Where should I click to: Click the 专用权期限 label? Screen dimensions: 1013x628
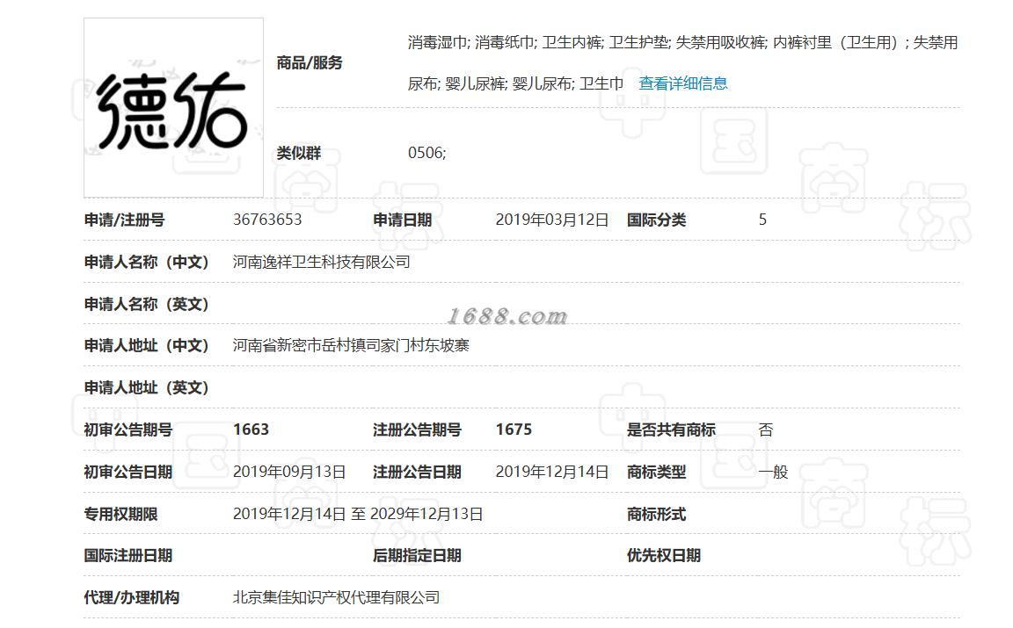[120, 515]
